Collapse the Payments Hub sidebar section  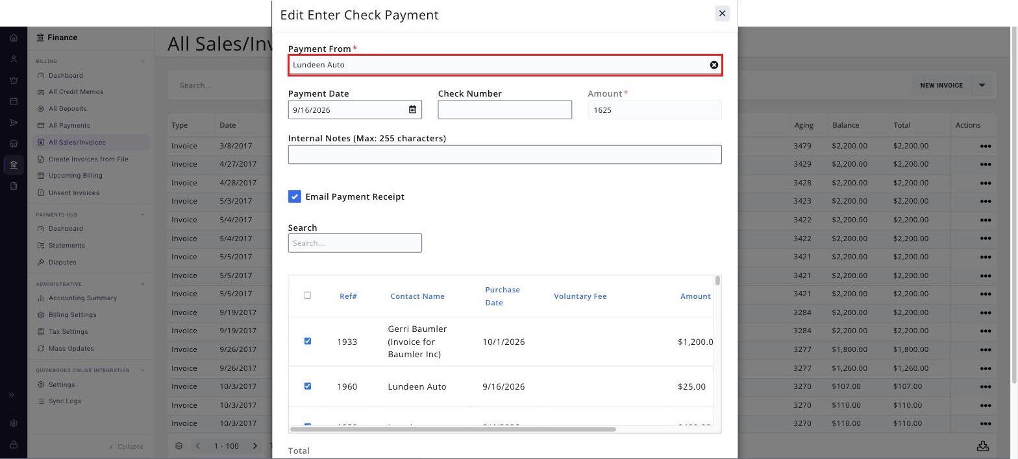click(x=142, y=214)
